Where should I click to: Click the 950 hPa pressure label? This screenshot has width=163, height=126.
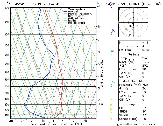7,115
